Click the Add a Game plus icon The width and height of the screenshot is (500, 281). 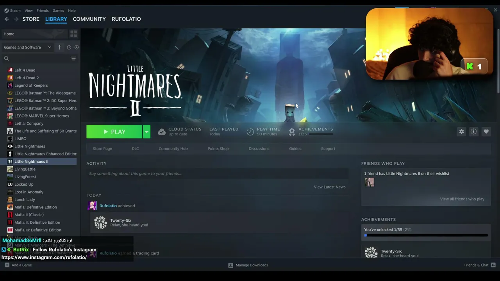(7, 265)
